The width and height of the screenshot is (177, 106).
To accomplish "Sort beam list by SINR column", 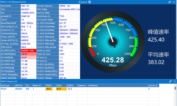I will point(61,86).
